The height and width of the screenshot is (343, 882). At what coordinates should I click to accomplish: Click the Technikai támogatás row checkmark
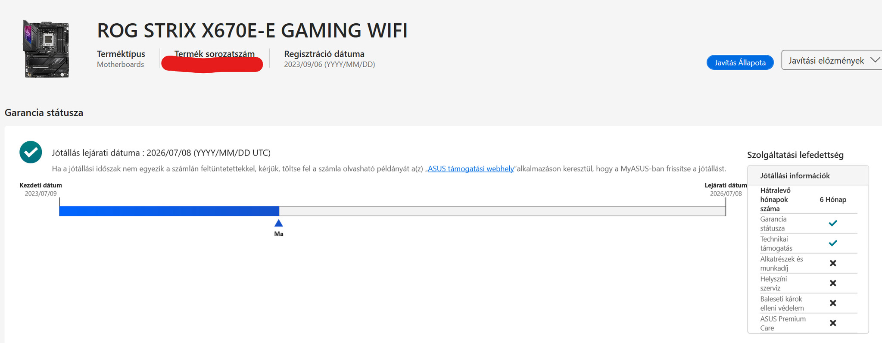[833, 243]
